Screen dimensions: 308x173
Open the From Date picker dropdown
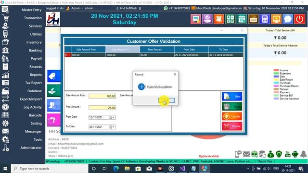[112, 117]
